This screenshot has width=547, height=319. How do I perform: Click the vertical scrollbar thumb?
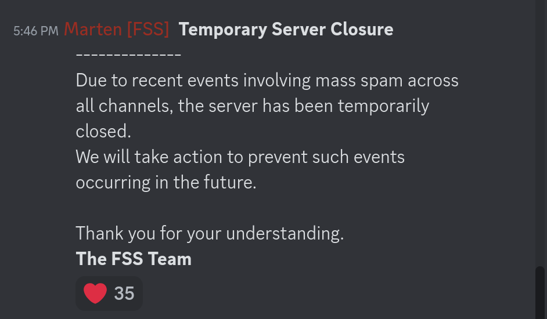540,292
